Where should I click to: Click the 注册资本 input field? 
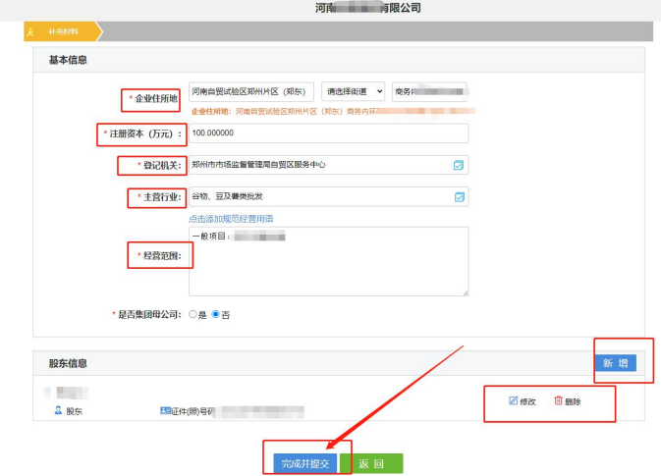pyautogui.click(x=328, y=132)
